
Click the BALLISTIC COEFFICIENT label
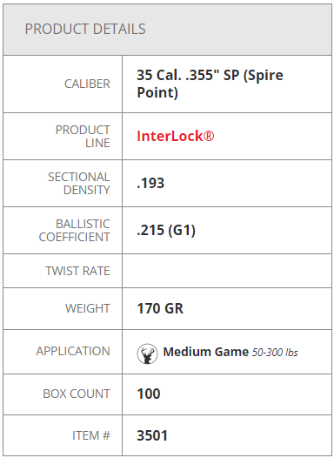pyautogui.click(x=75, y=231)
